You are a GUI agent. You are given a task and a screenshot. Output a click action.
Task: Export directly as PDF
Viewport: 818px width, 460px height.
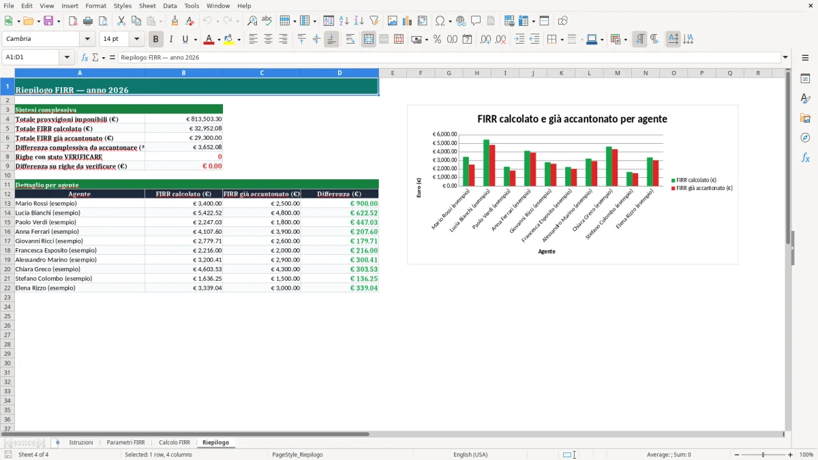click(73, 20)
